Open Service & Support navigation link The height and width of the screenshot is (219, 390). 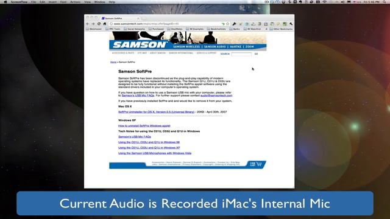pos(207,53)
